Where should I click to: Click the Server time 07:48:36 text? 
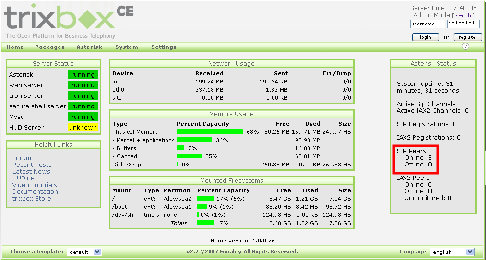tap(443, 8)
